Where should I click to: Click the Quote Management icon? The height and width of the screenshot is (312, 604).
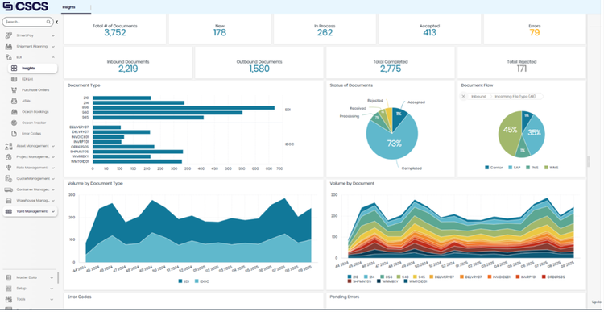(9, 179)
